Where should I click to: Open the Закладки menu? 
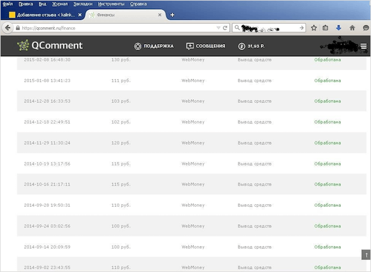[83, 4]
